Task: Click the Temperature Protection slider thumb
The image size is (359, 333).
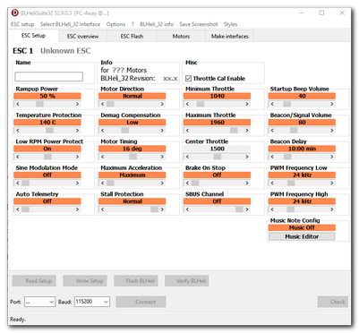Action: pyautogui.click(x=49, y=131)
